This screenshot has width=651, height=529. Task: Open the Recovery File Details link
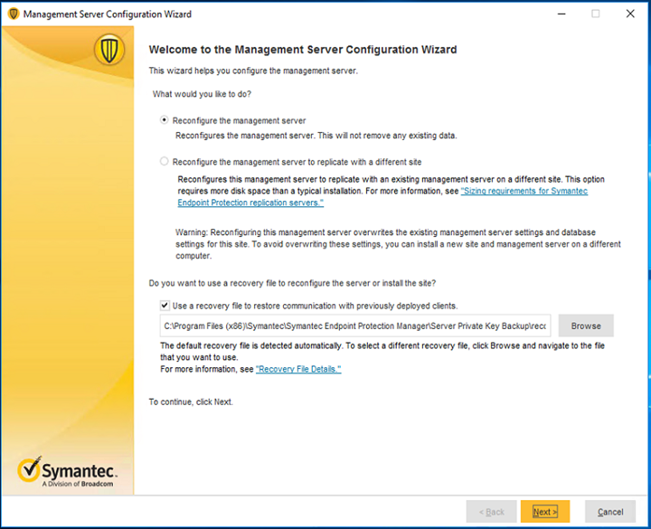[x=298, y=369]
